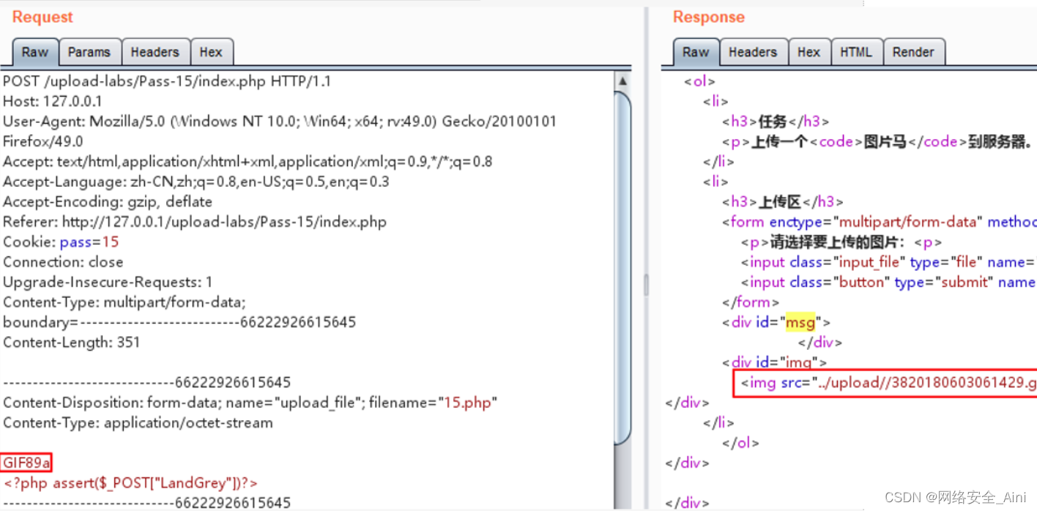Click the input class="button" submit line
The image size is (1037, 511).
tap(888, 282)
